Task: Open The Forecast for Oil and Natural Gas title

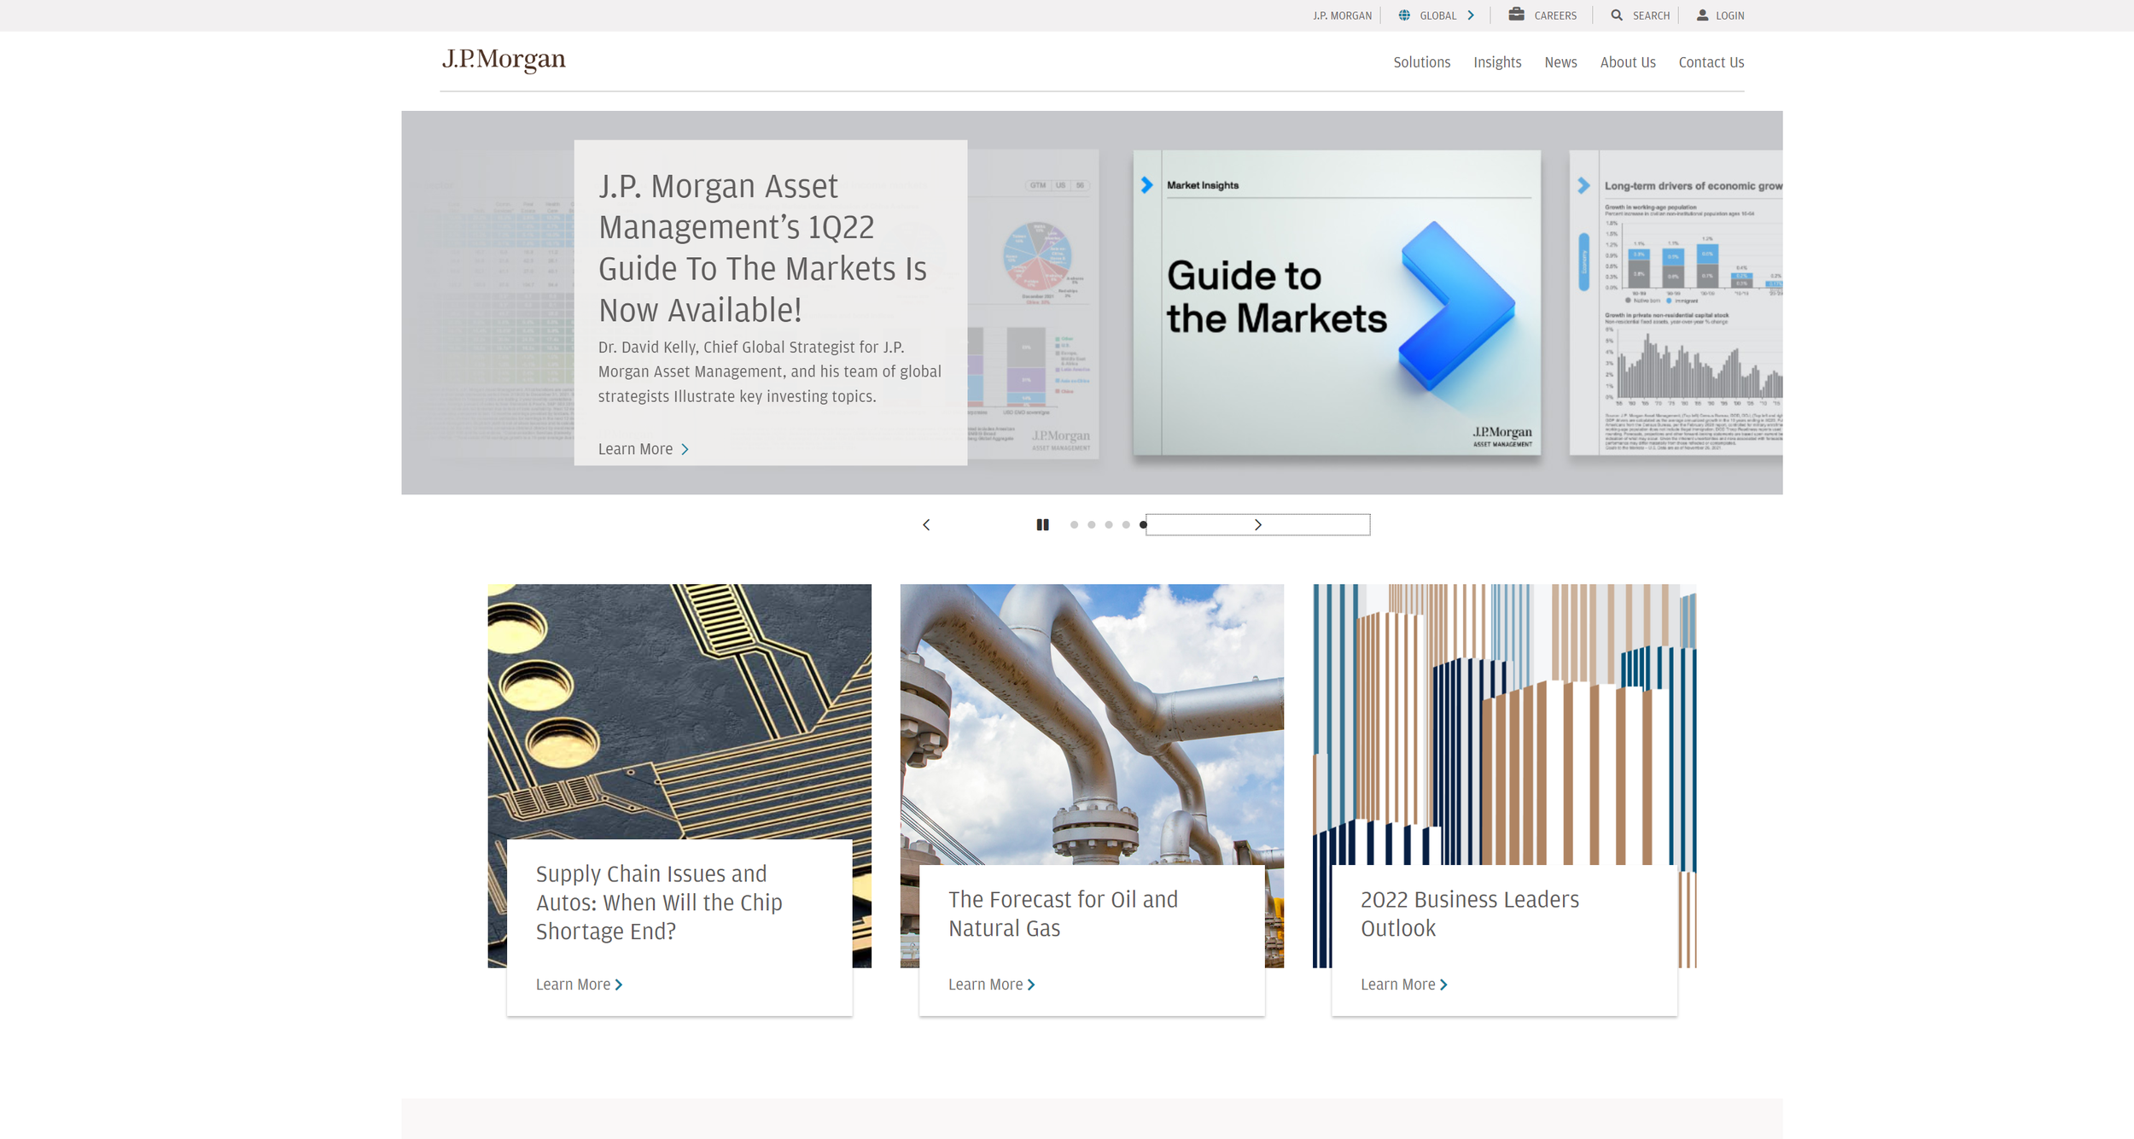Action: 1063,914
